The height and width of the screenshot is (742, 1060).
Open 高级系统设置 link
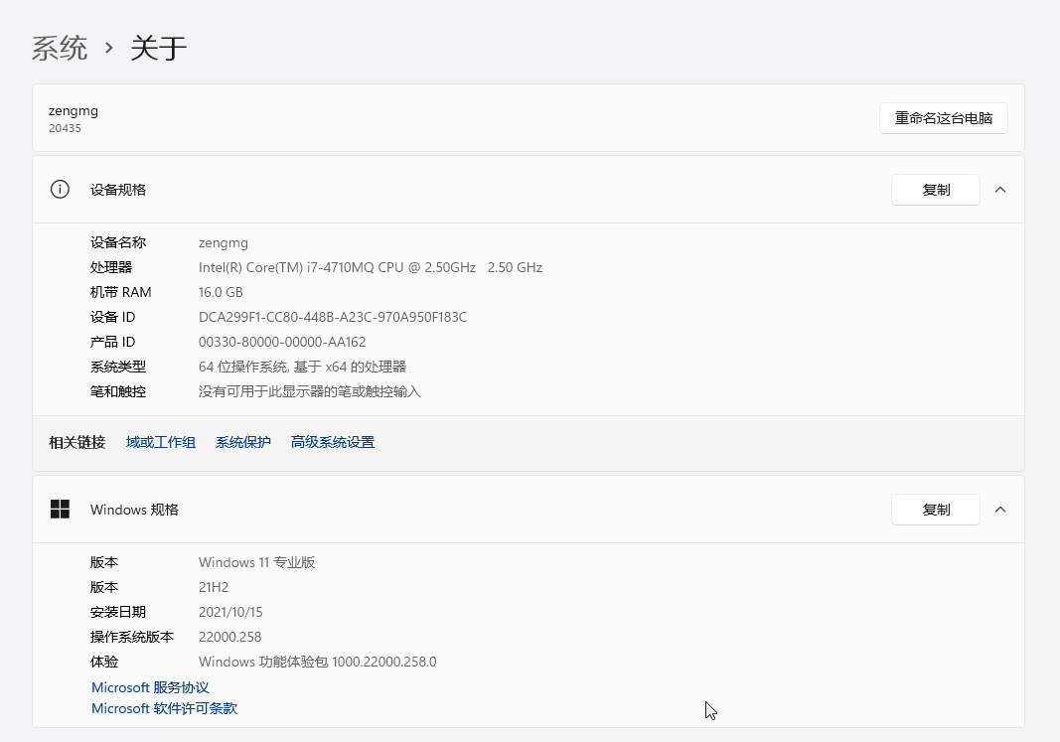(332, 443)
